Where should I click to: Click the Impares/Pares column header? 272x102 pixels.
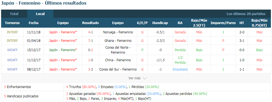(223, 23)
